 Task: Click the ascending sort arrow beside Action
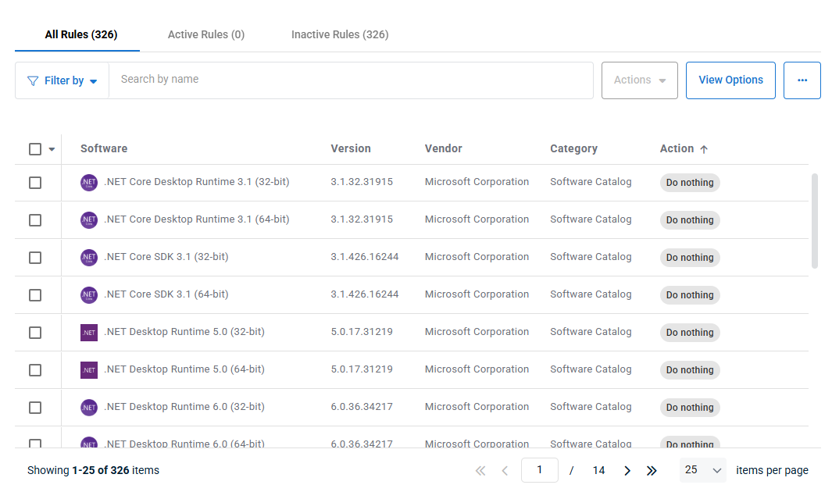click(x=704, y=149)
